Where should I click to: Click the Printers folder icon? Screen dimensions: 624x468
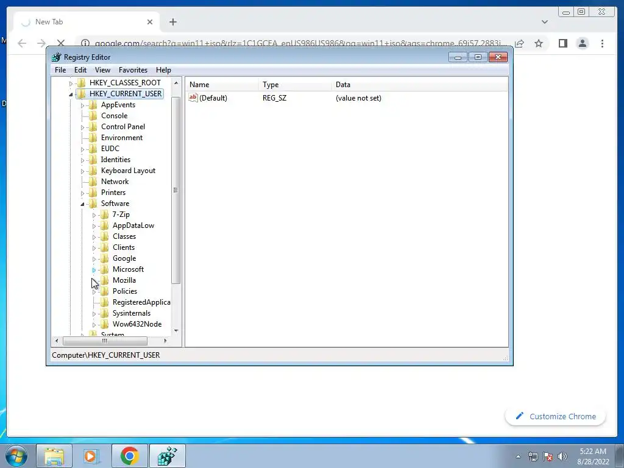point(93,192)
